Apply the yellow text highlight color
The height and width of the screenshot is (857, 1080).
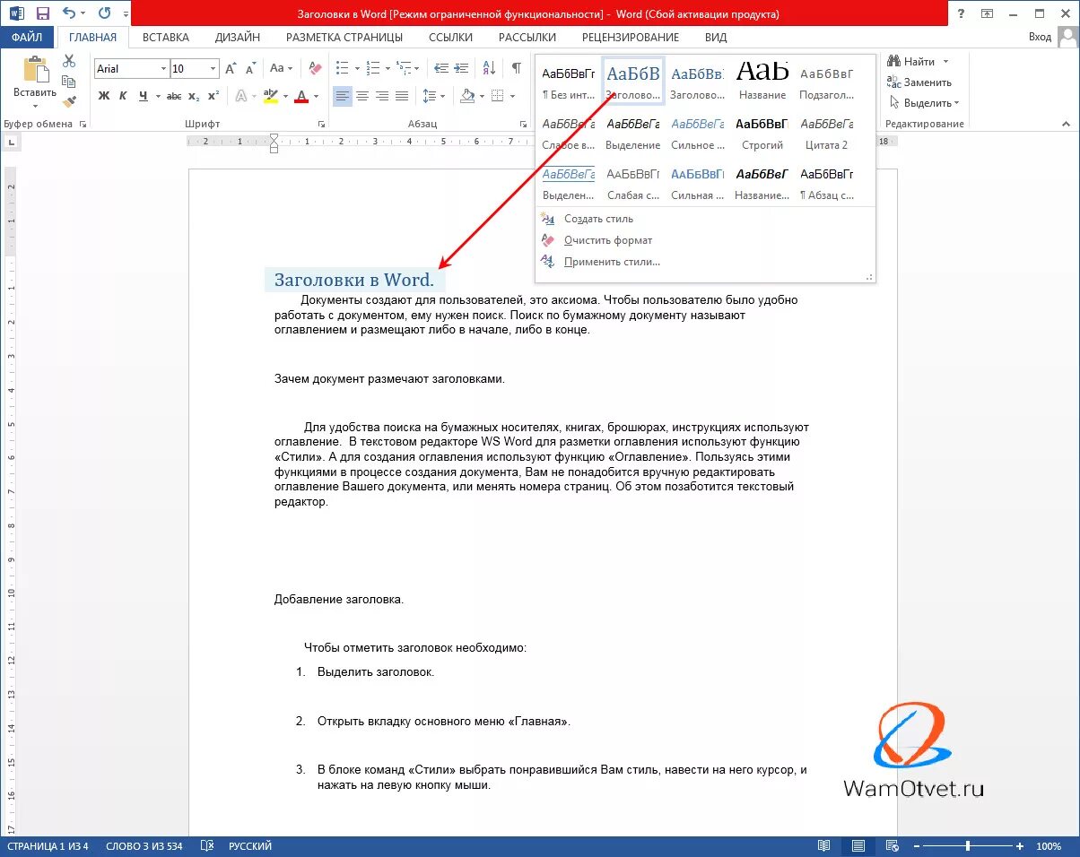click(270, 96)
